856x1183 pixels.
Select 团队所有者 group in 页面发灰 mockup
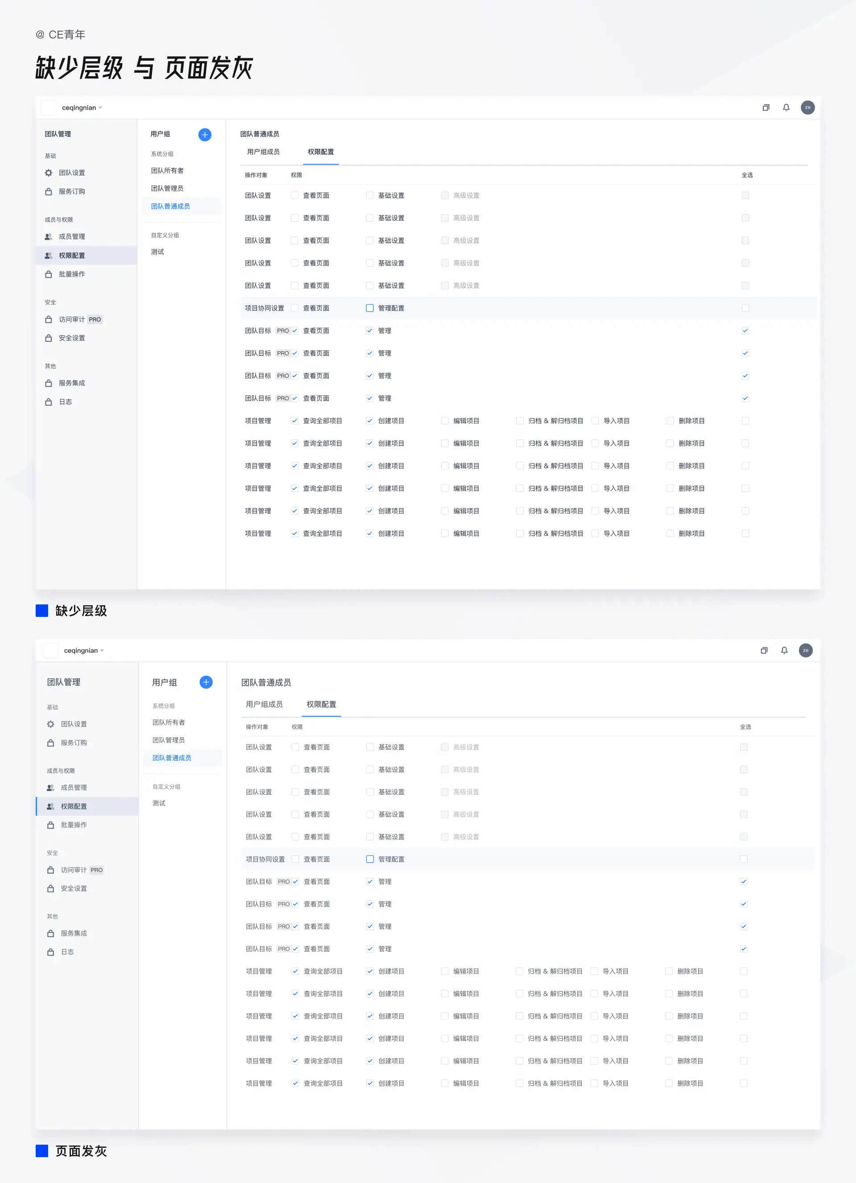169,723
